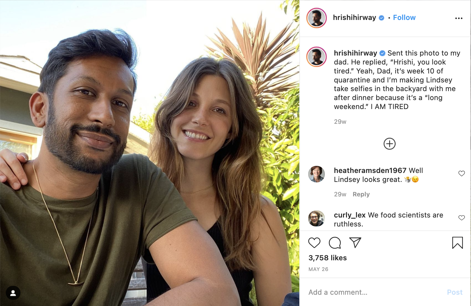
Task: Click hrishihirway avatar beside the caption
Action: point(317,57)
